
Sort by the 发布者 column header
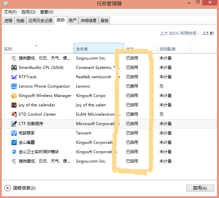point(99,48)
